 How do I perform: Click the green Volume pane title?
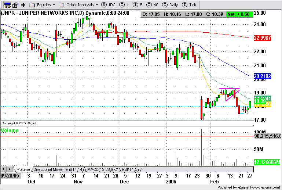(10, 130)
